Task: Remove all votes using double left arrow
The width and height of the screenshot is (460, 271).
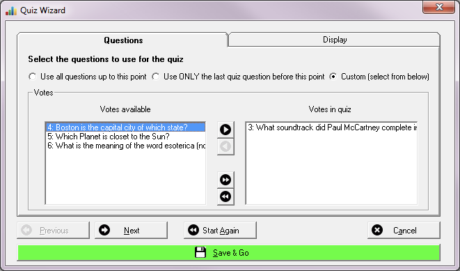Action: (x=225, y=196)
